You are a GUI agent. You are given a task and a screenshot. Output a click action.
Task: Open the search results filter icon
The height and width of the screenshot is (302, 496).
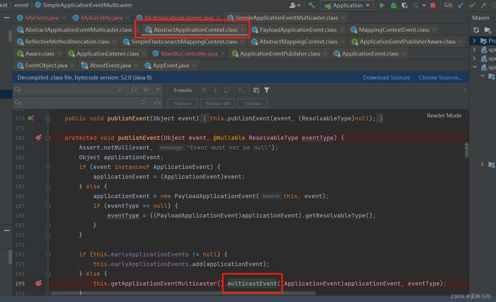[x=267, y=90]
